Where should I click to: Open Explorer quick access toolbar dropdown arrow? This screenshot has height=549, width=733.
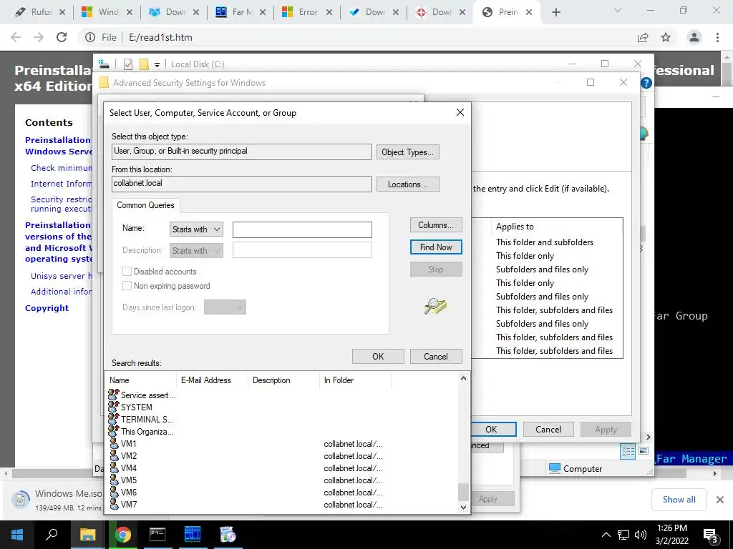coord(157,64)
